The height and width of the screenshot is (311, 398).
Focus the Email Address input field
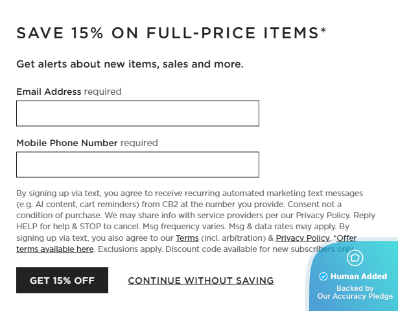137,114
